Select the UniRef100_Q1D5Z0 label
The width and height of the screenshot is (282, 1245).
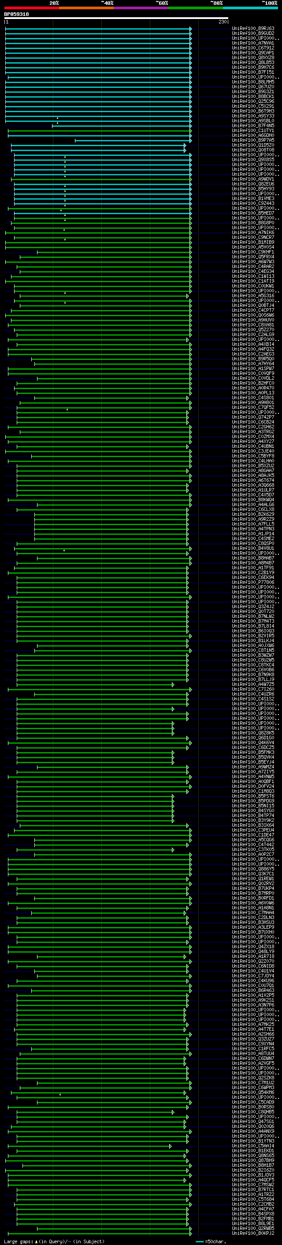[x=253, y=145]
